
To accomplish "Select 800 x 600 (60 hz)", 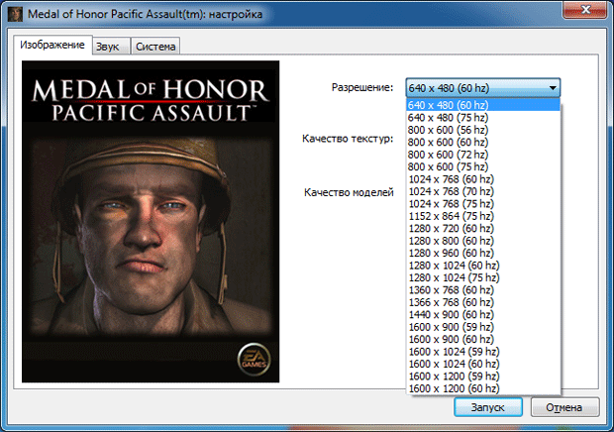I will coord(483,142).
